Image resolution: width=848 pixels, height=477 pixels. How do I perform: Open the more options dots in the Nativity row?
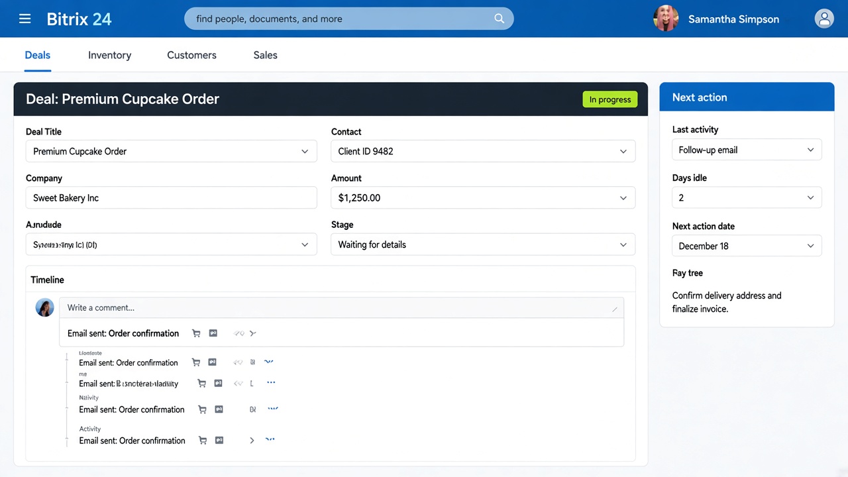pyautogui.click(x=272, y=409)
